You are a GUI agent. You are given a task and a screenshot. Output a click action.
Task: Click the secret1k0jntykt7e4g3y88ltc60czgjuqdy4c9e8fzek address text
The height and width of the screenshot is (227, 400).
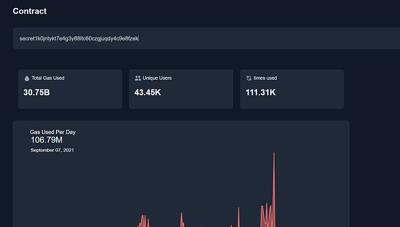pos(79,38)
